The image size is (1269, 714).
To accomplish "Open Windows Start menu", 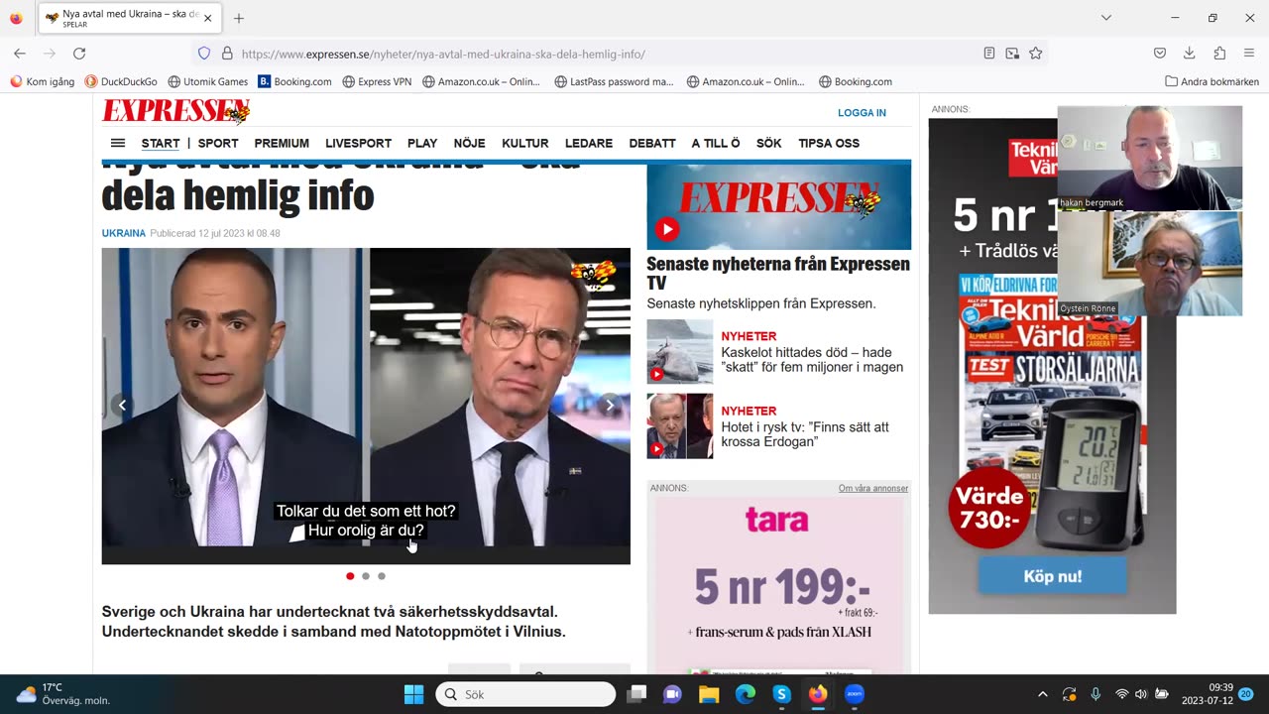I will (414, 694).
